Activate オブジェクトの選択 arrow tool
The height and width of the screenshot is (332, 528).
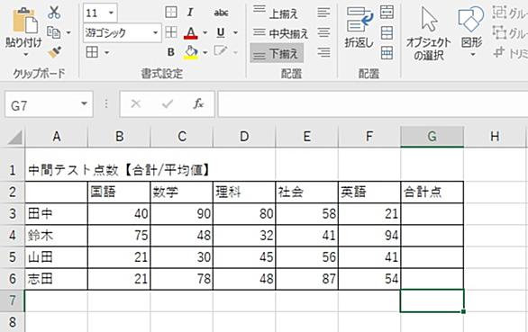pos(429,33)
